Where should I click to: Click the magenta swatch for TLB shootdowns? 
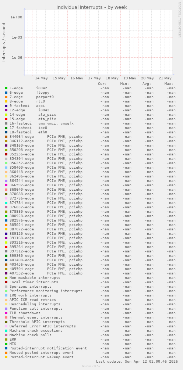tap(6, 313)
